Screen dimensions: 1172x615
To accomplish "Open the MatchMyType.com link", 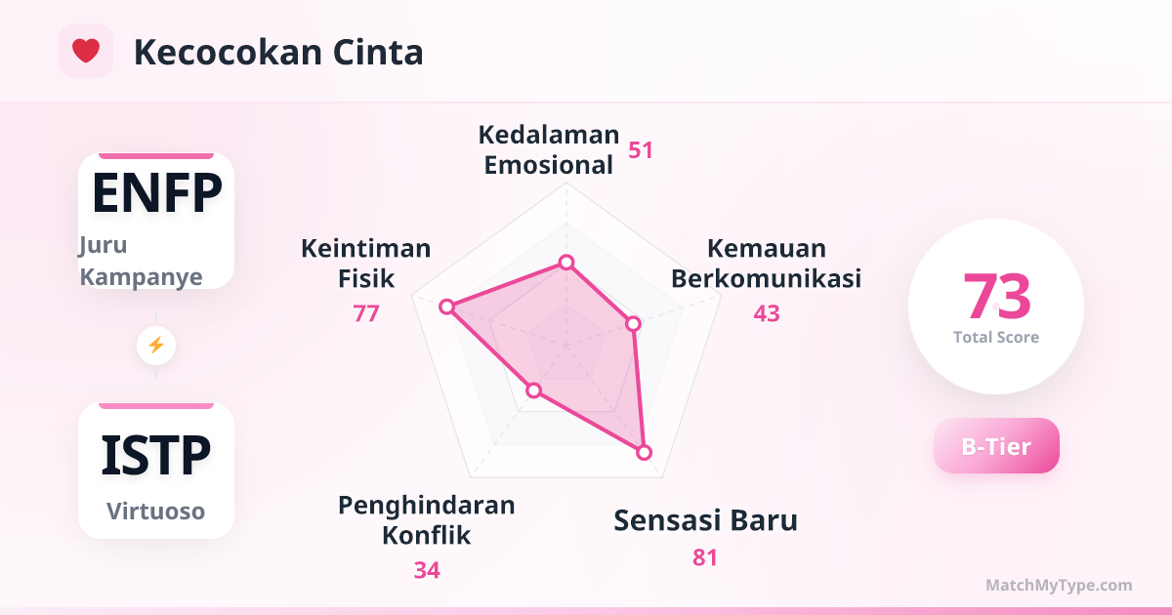I will tap(1059, 586).
